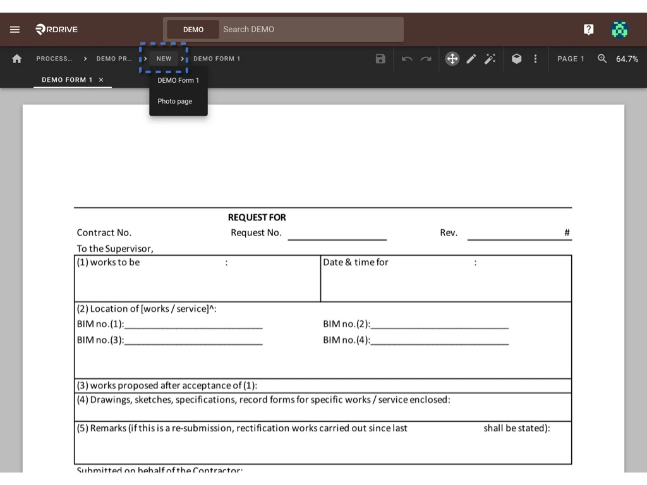Switch to the DEMO FORM 1 tab
The image size is (647, 485).
[x=68, y=80]
